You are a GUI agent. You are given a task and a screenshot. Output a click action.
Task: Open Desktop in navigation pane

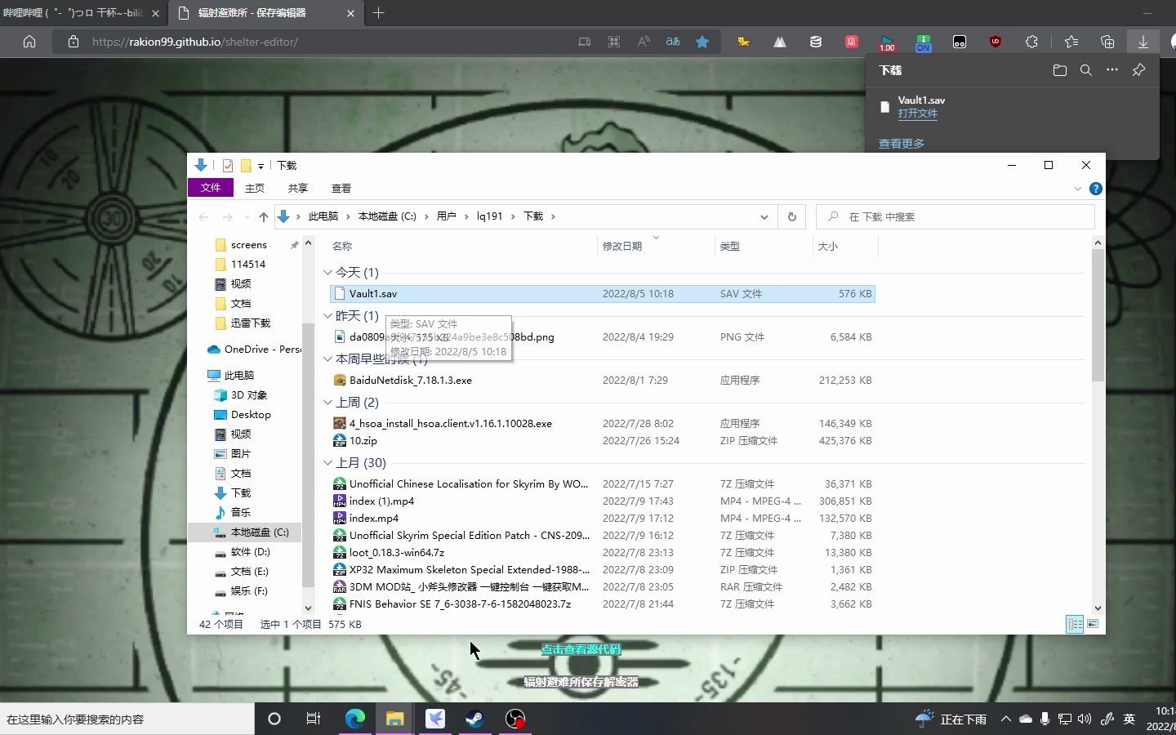(x=251, y=415)
